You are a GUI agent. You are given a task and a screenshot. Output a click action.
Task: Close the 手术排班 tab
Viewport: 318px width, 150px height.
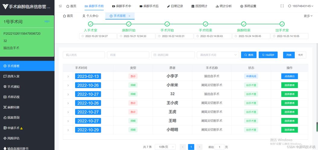pyautogui.click(x=129, y=16)
